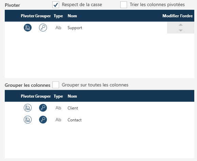Click the Ab type of Contact row
The width and height of the screenshot is (197, 161).
pos(58,120)
